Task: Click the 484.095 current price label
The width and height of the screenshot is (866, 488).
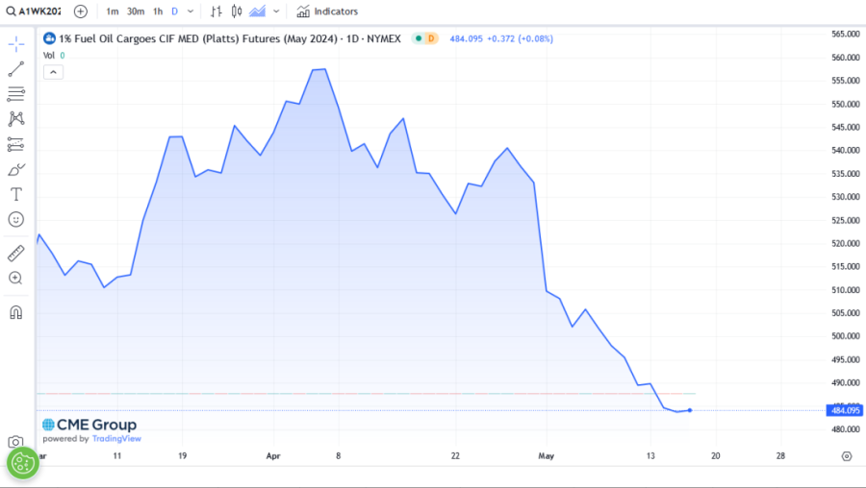Action: [x=844, y=410]
